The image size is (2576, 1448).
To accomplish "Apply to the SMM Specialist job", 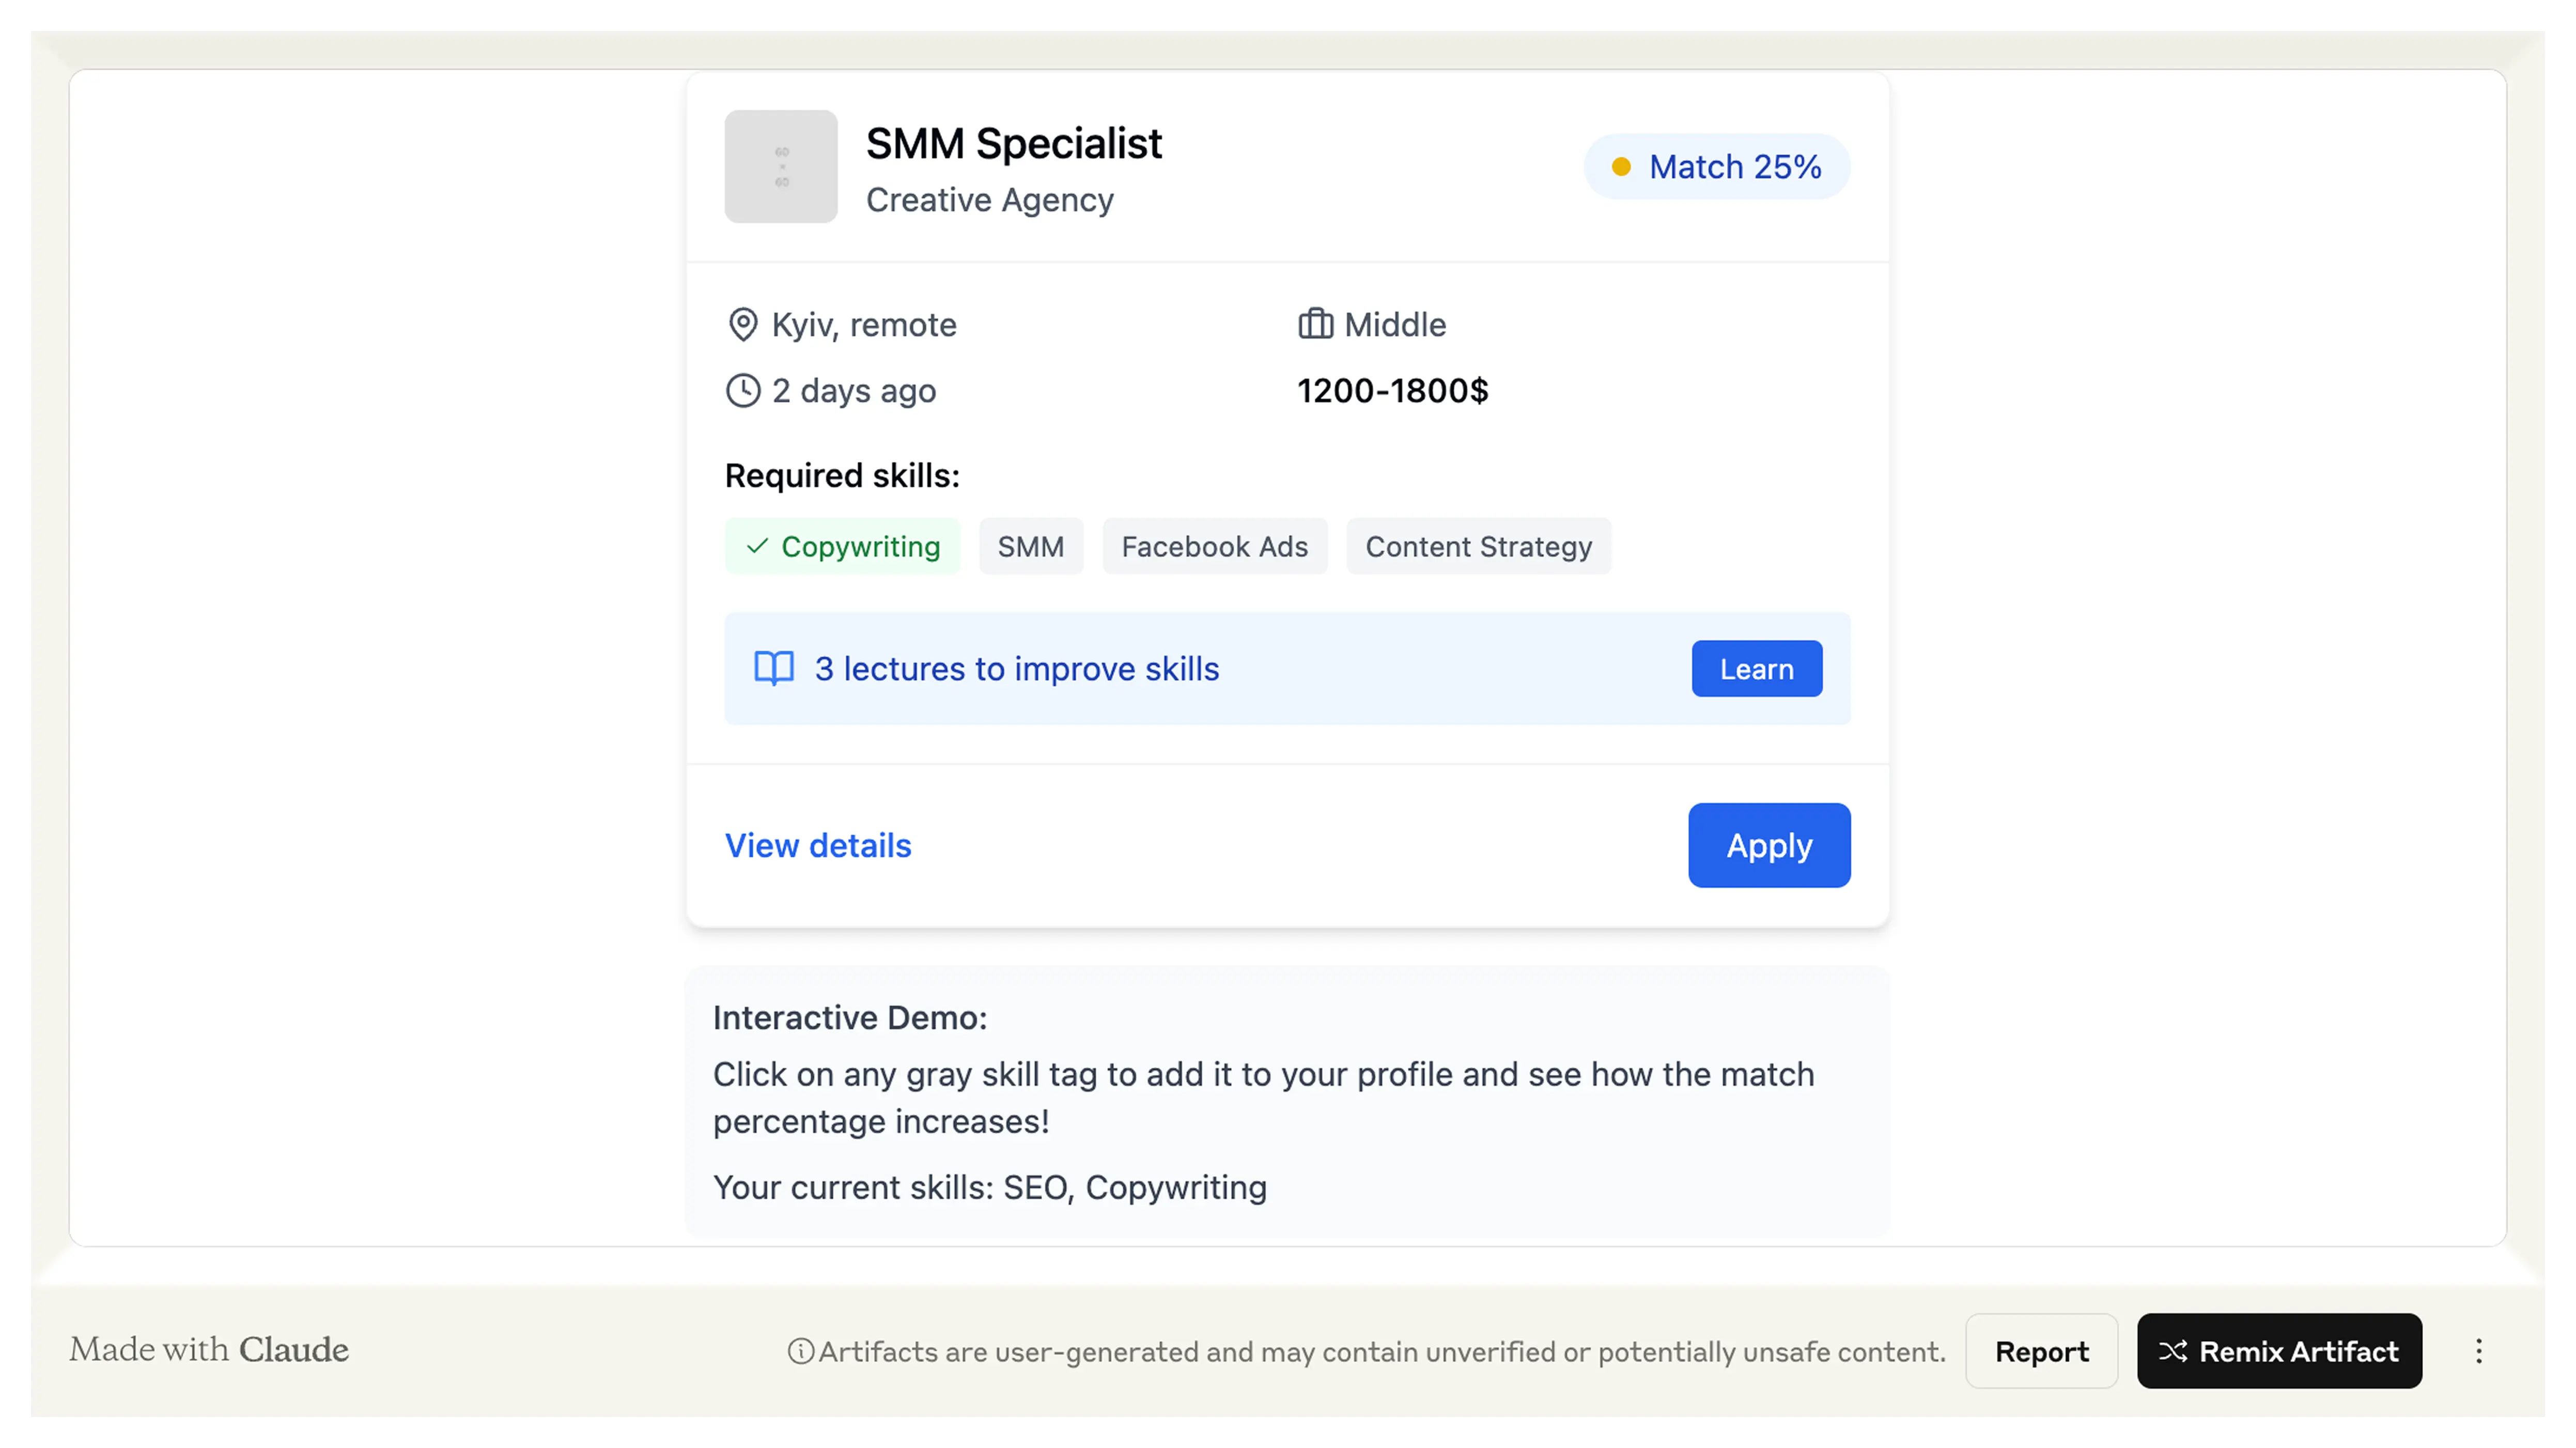I will click(1769, 845).
